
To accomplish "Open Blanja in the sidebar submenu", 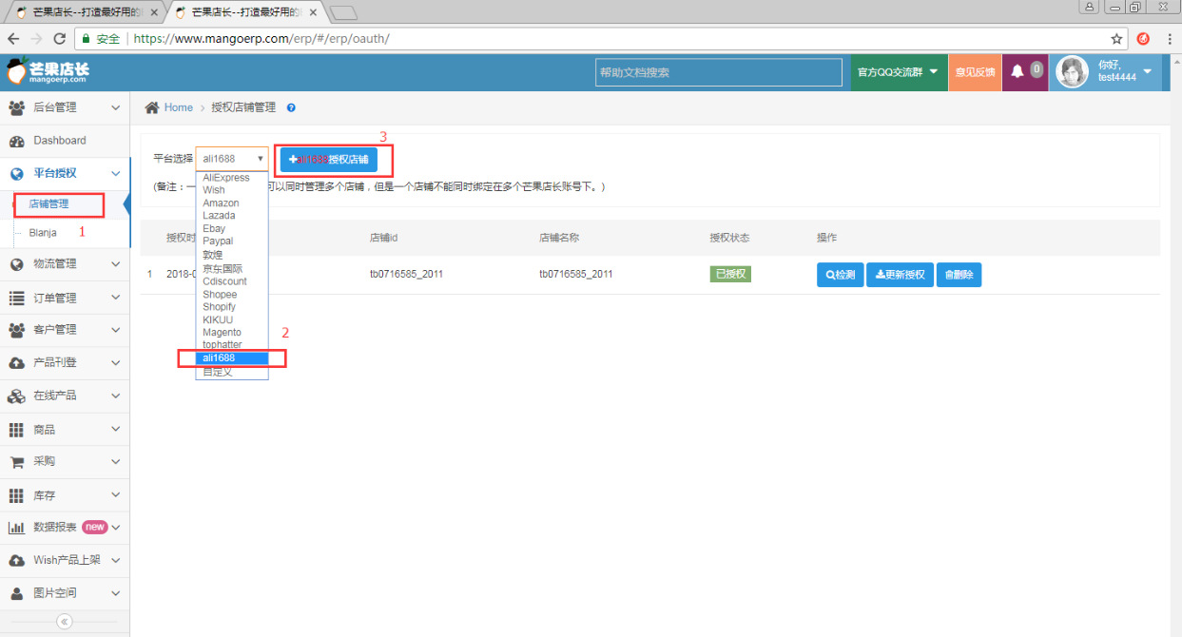I will [x=43, y=233].
